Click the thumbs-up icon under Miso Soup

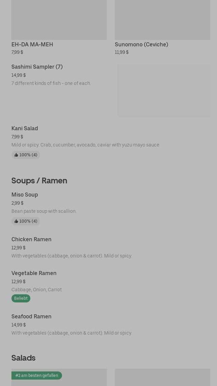click(16, 221)
